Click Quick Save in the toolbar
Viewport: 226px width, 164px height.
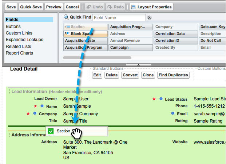click(31, 7)
